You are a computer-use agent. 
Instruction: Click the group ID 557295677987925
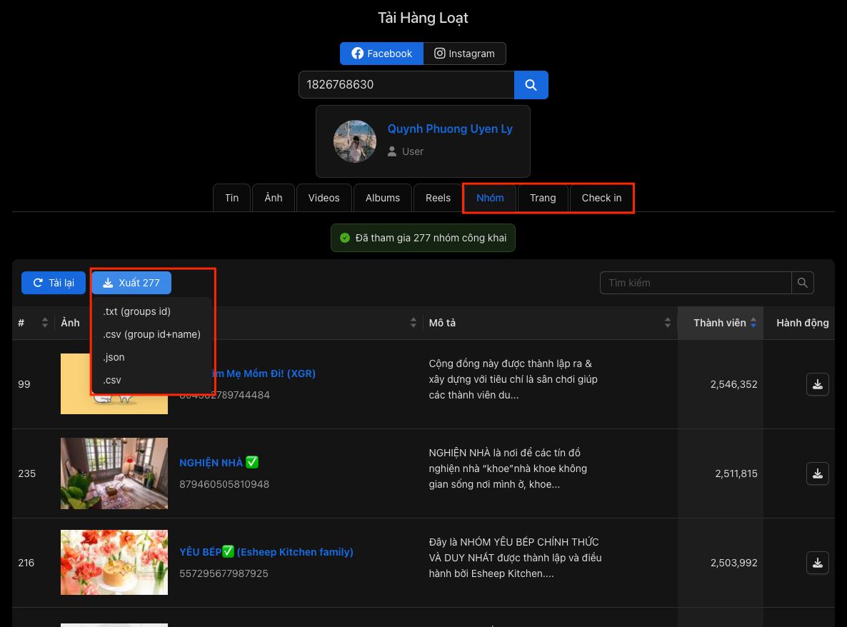tap(224, 573)
